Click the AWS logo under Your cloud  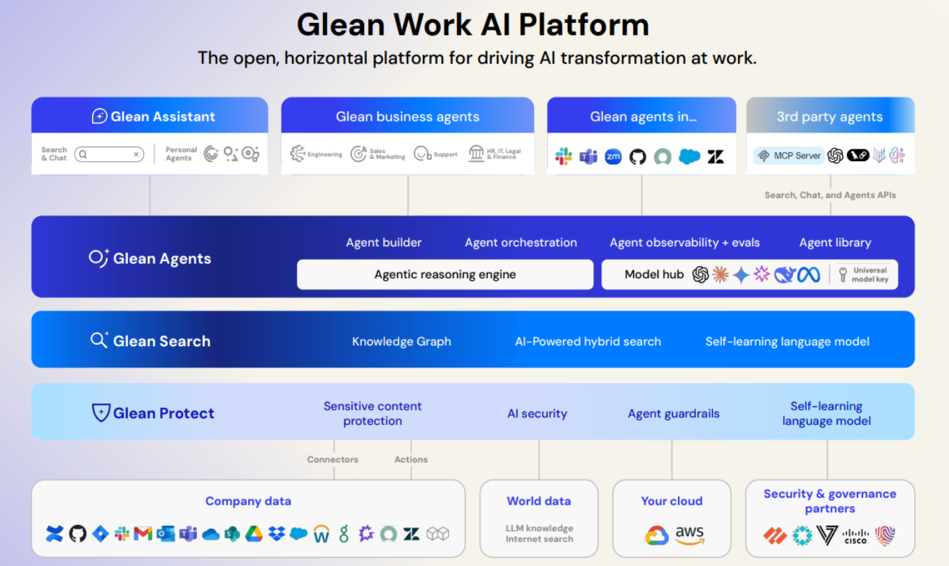690,535
